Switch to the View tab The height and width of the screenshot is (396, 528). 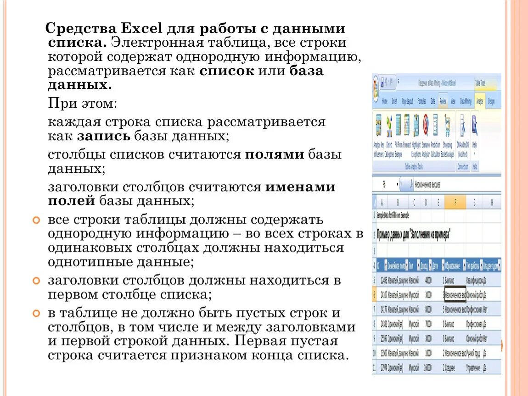[x=453, y=101]
